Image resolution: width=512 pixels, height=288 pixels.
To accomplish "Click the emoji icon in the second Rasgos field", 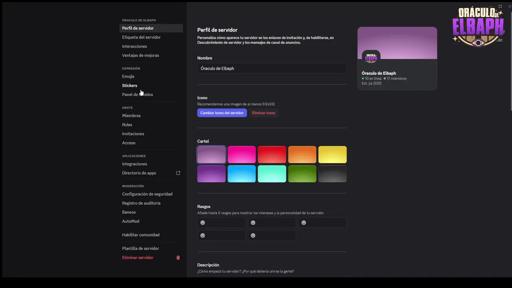I will point(253,223).
